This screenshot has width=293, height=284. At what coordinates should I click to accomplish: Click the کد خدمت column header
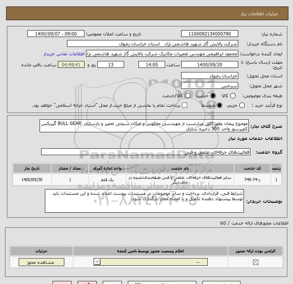[x=252, y=168]
